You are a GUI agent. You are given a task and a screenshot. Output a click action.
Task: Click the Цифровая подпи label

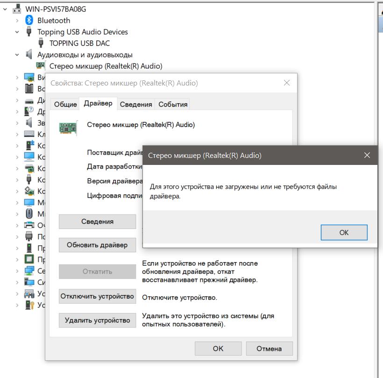[x=114, y=195]
